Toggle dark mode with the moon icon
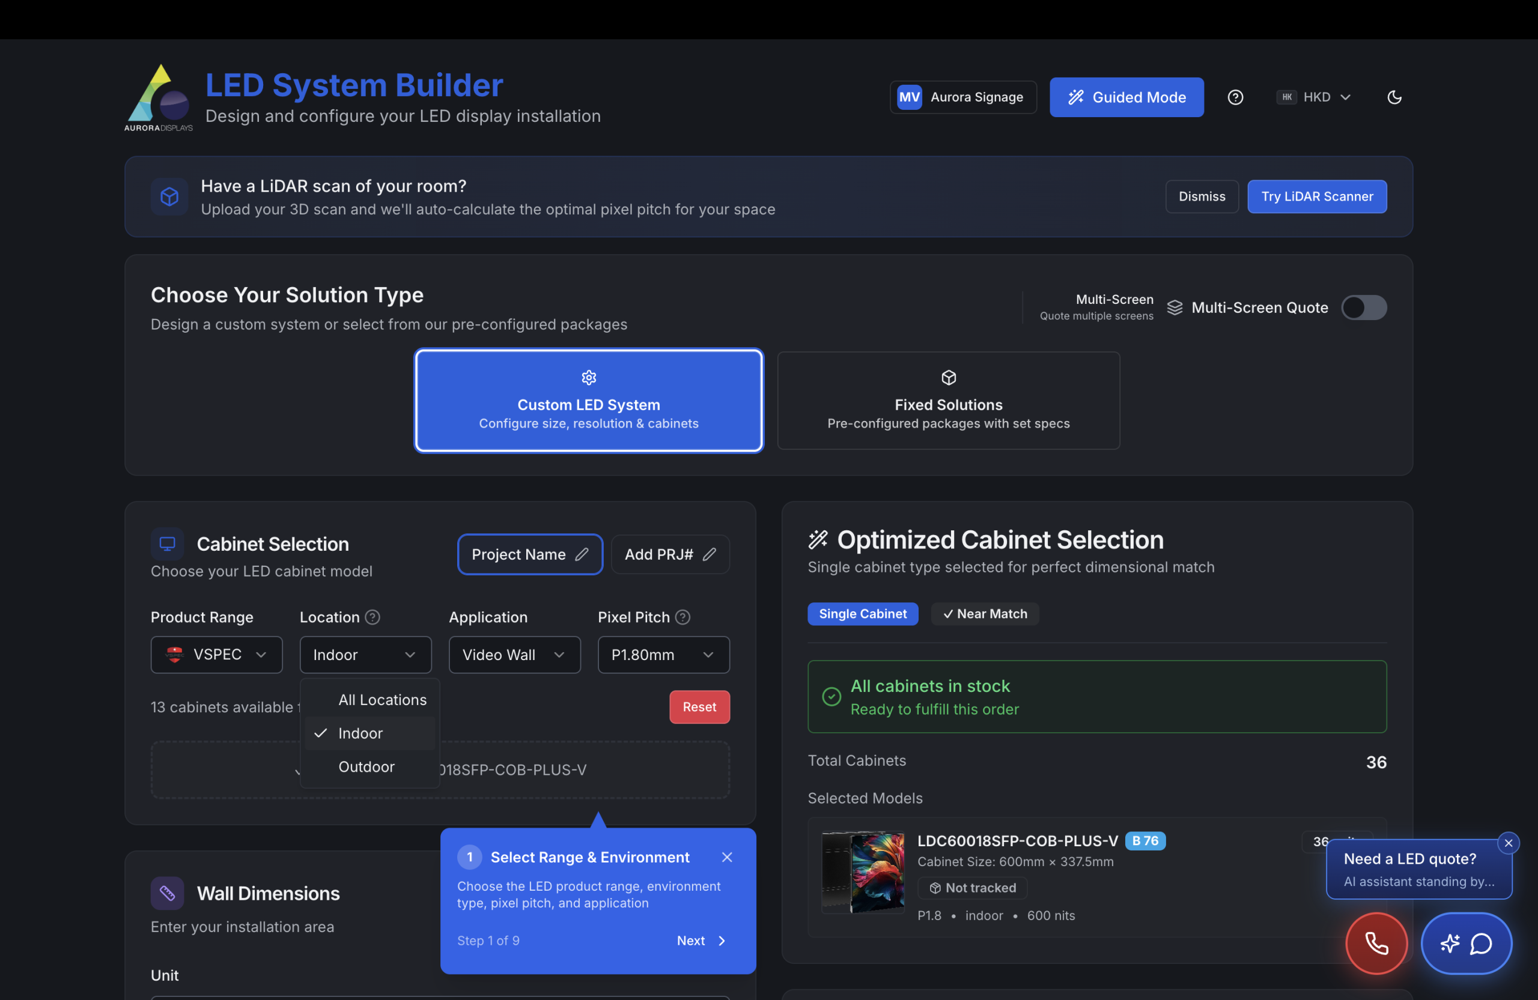Viewport: 1538px width, 1000px height. pyautogui.click(x=1393, y=97)
